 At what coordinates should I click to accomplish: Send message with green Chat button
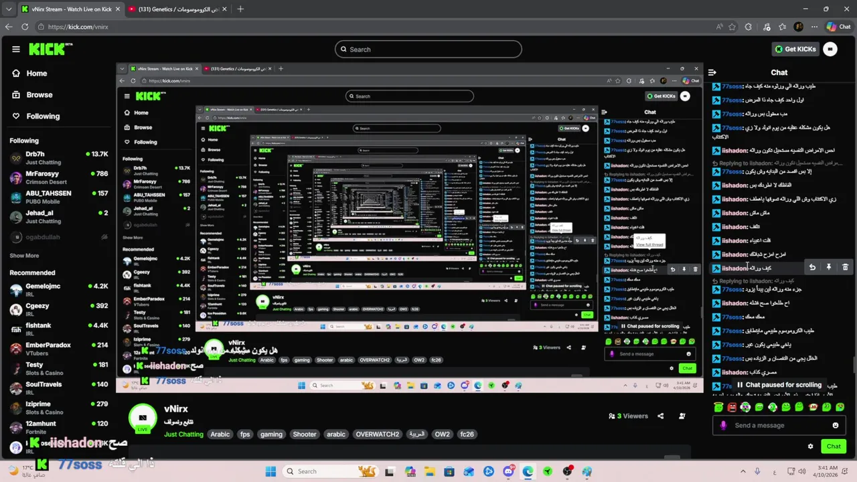coord(834,447)
